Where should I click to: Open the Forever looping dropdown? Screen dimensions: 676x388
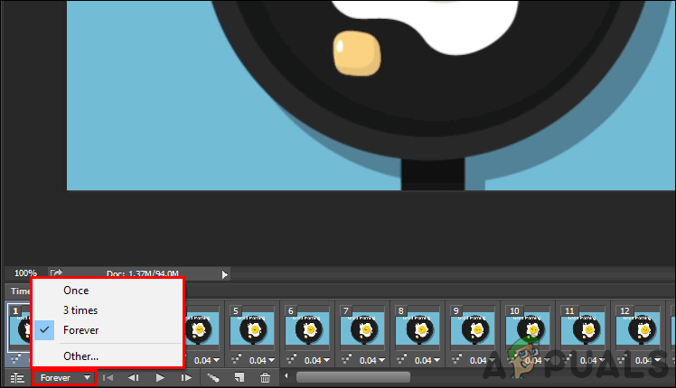click(64, 378)
